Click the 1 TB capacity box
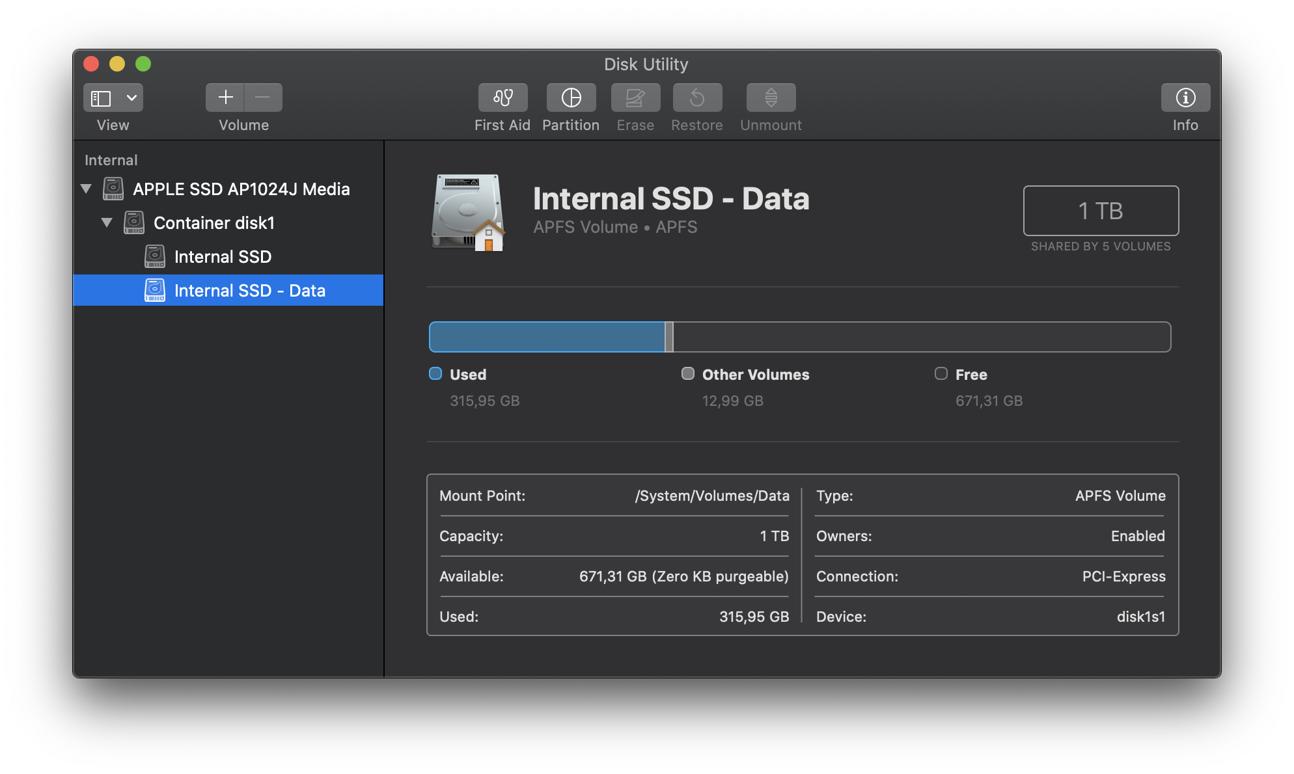This screenshot has width=1294, height=774. [x=1100, y=211]
